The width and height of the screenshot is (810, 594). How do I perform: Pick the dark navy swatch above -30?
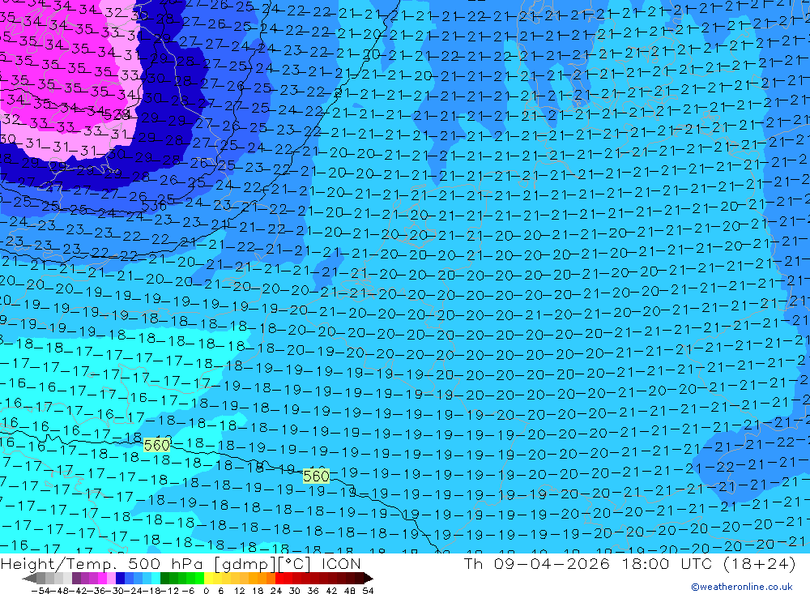point(120,579)
